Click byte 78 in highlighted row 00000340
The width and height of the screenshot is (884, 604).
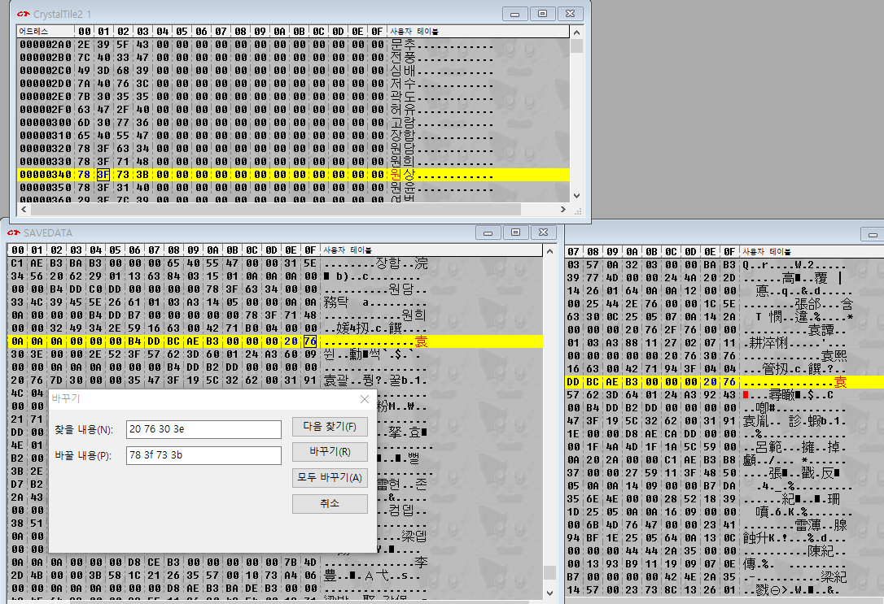tap(84, 175)
